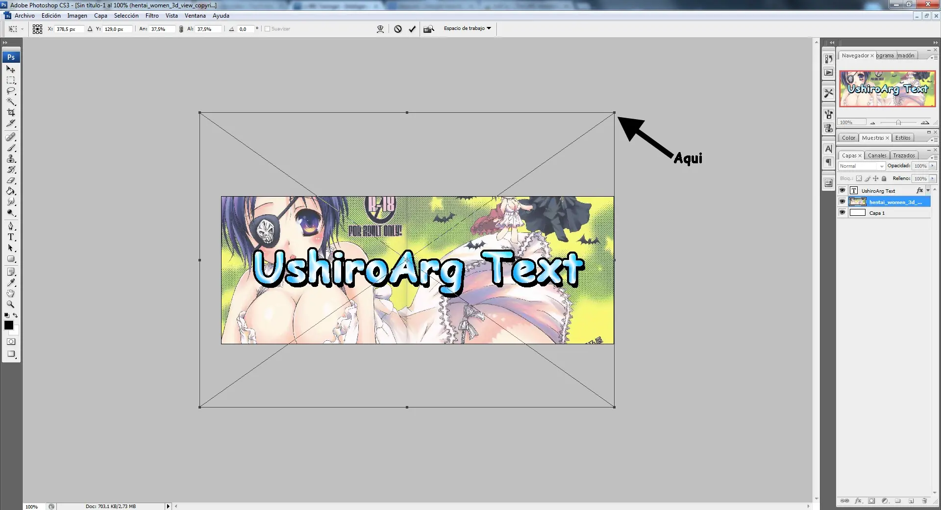Switch to the Estilos tab
Image resolution: width=941 pixels, height=510 pixels.
click(x=903, y=138)
